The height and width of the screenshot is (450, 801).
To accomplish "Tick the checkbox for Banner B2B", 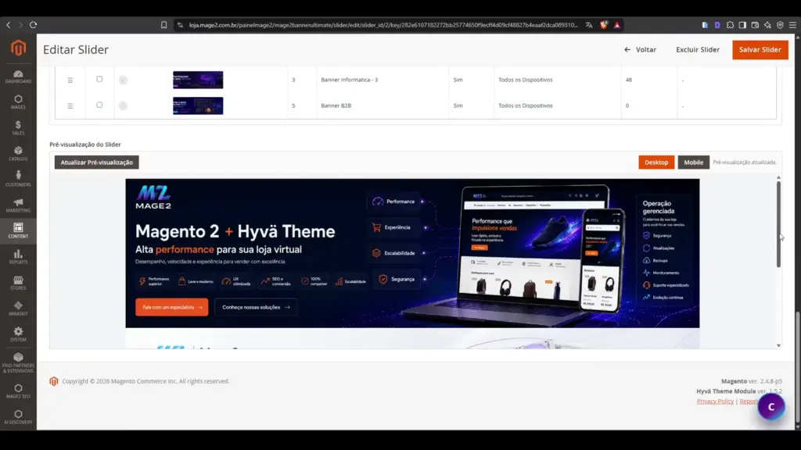I will [x=99, y=105].
